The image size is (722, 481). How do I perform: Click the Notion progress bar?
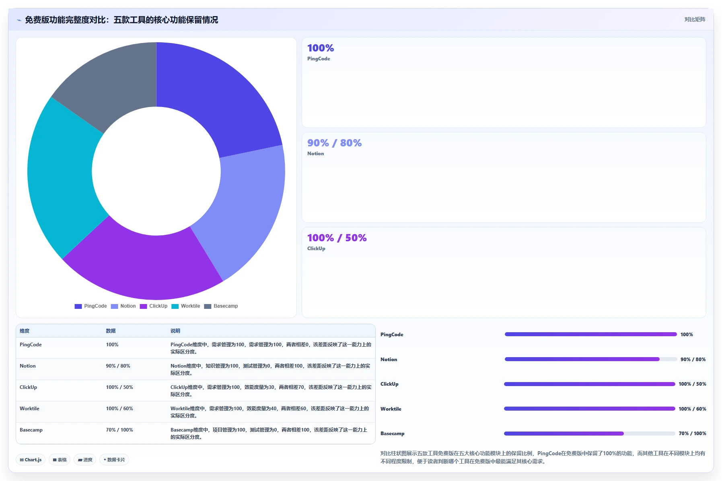(591, 359)
